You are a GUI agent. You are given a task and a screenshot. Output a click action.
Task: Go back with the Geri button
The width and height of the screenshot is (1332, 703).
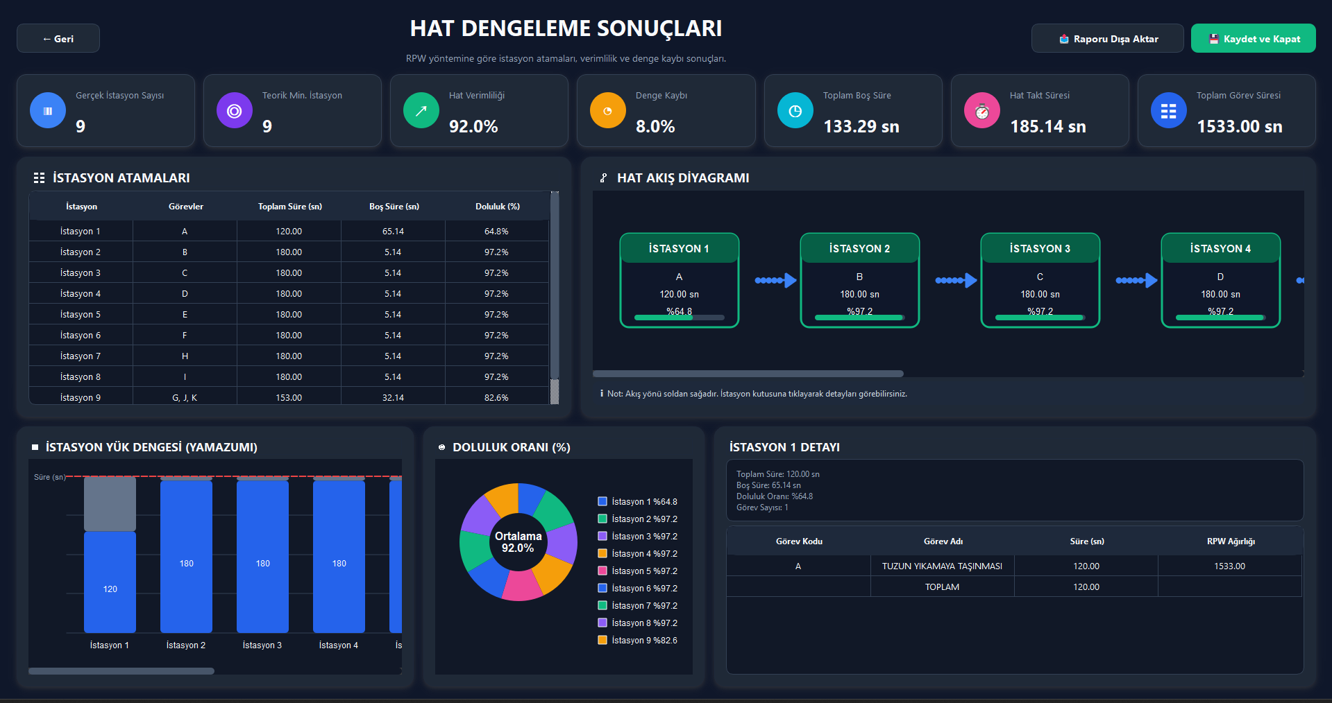pyautogui.click(x=58, y=38)
